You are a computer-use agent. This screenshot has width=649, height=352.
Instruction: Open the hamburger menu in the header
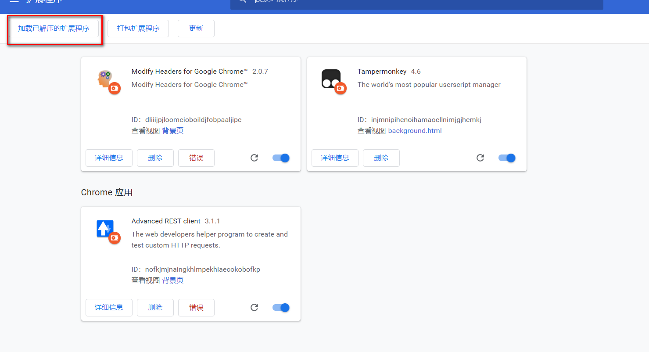[14, 1]
